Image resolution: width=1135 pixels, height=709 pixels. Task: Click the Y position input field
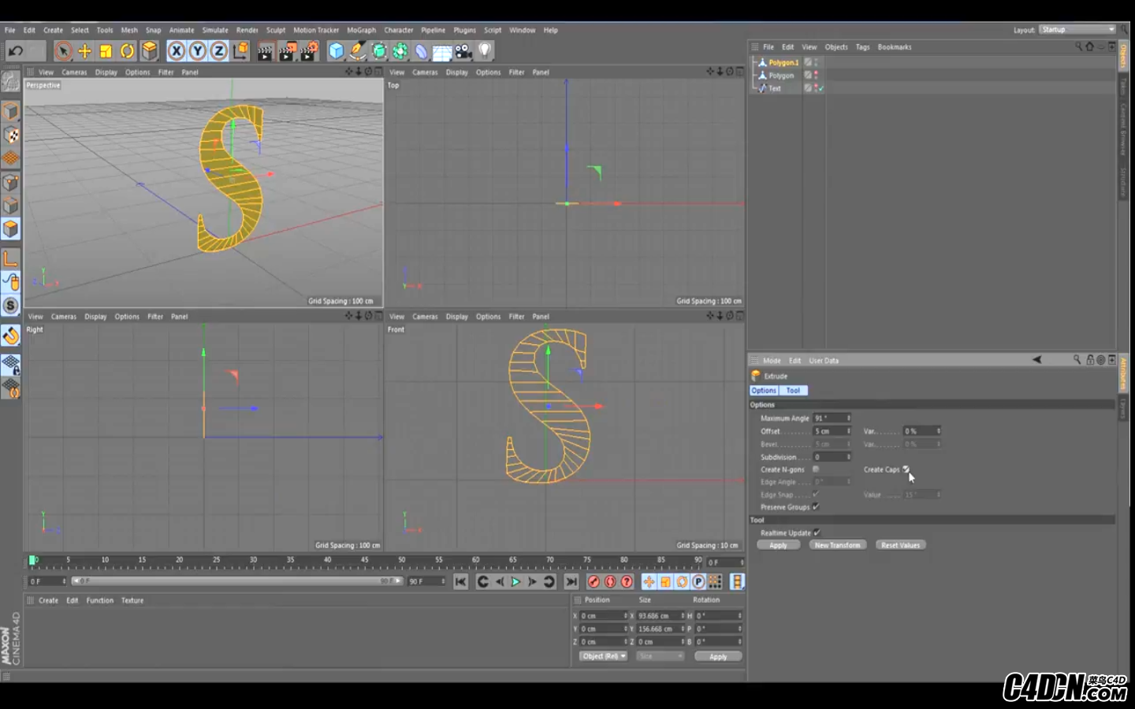[x=604, y=629]
